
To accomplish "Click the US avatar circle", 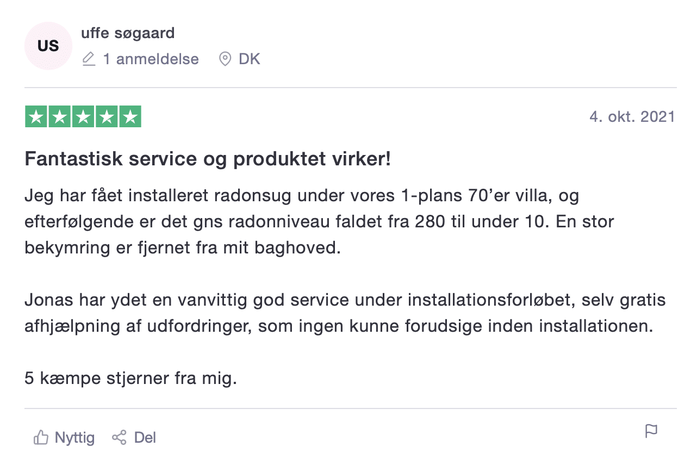I will point(48,46).
